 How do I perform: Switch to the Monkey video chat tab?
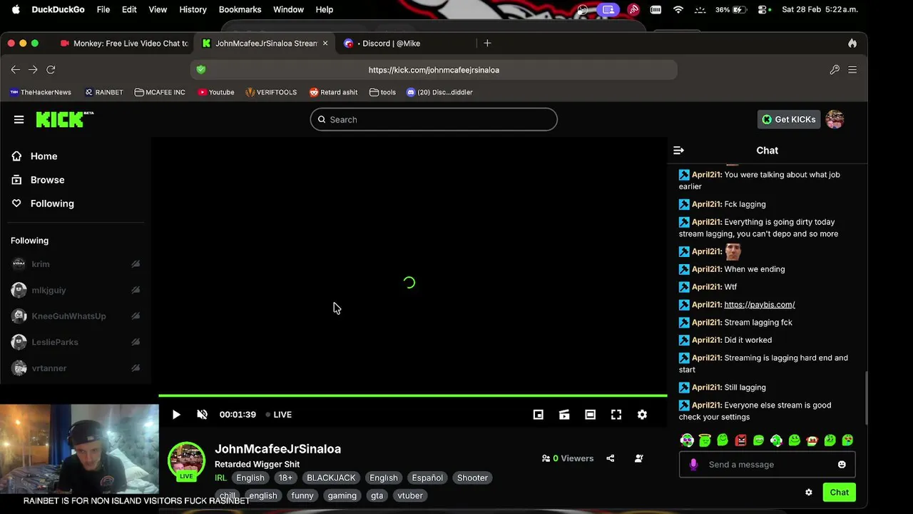point(123,44)
